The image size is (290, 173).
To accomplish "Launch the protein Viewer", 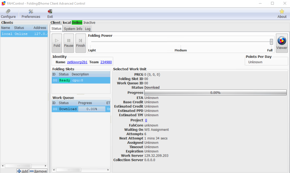I will pos(282,43).
